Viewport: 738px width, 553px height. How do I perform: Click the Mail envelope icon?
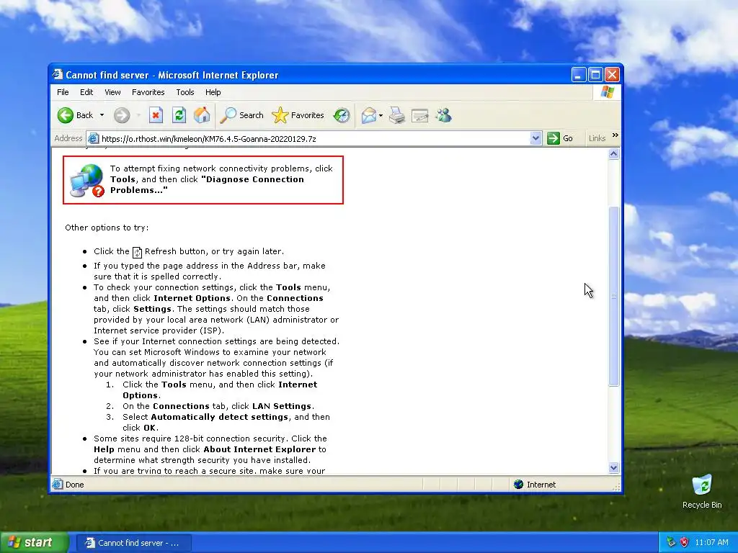pos(369,115)
